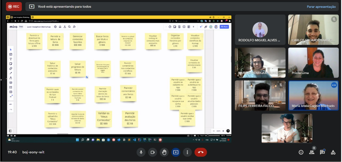Select the Lean Inception Workshop browser tab

click(20, 17)
